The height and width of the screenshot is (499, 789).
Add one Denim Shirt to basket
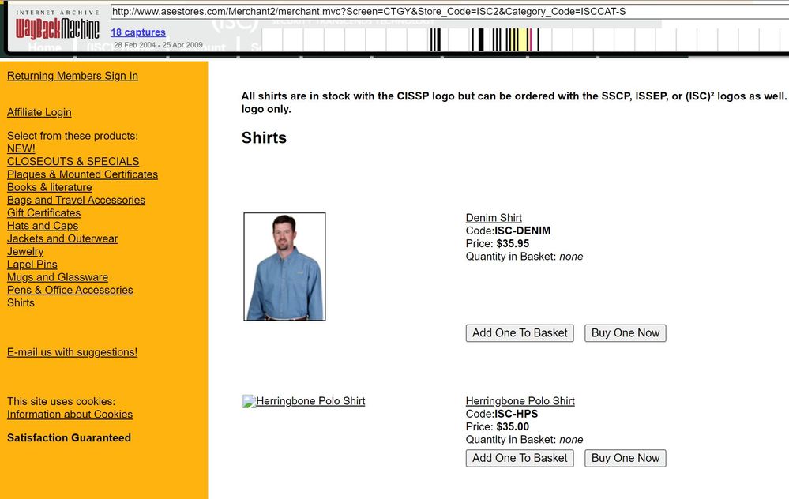[x=520, y=333]
